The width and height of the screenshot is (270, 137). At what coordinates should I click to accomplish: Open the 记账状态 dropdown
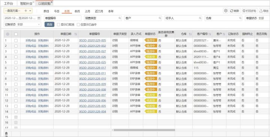22,24
